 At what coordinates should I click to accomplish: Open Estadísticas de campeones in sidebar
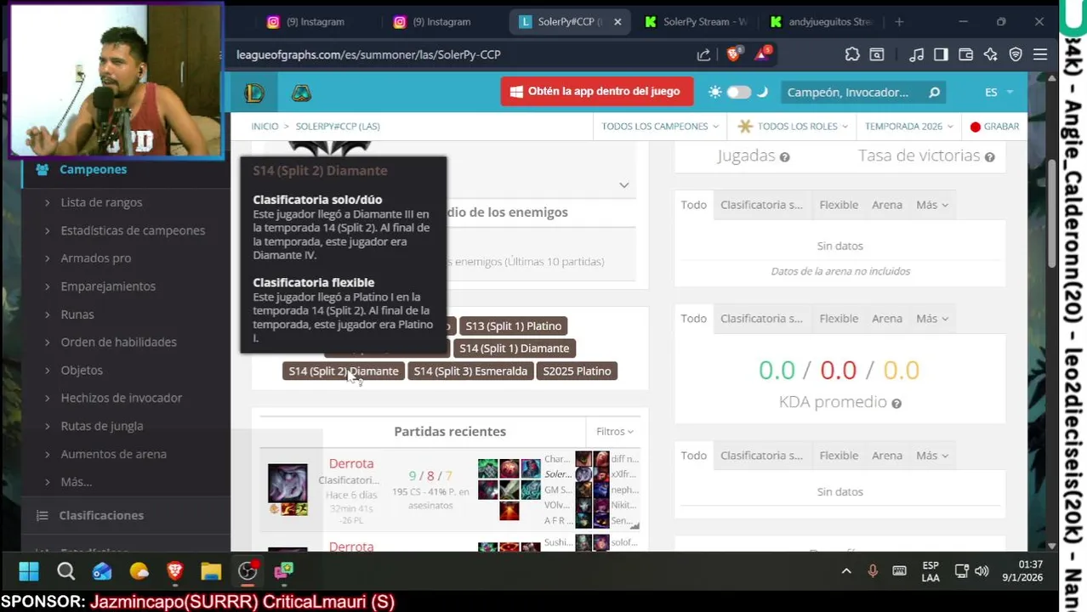pos(133,230)
